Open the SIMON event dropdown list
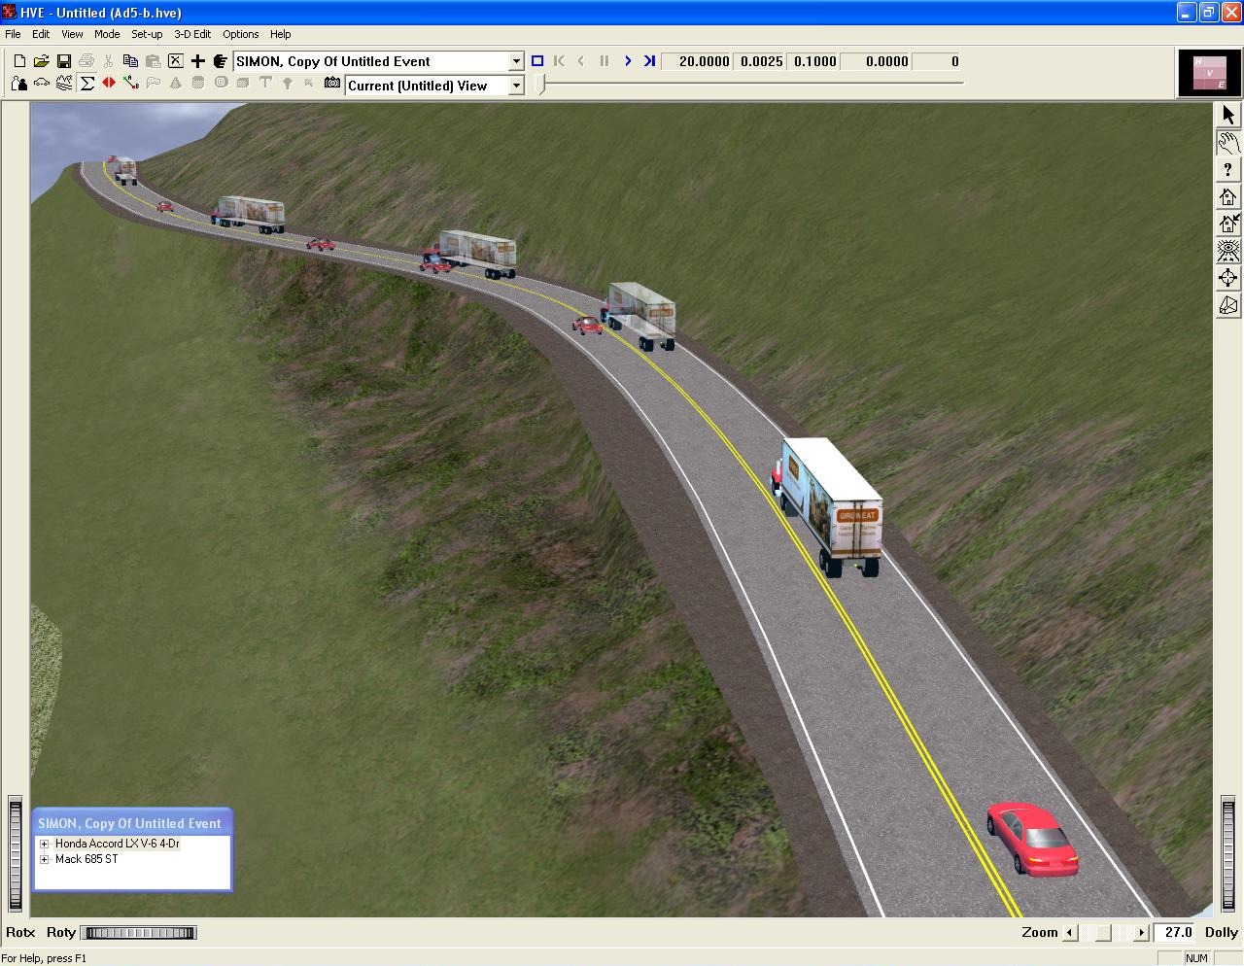 (516, 61)
